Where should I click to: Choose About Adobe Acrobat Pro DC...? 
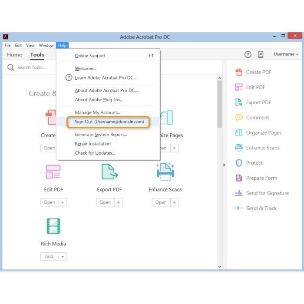pos(108,90)
